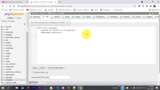Open the Chrome profile avatar

click(154, 6)
